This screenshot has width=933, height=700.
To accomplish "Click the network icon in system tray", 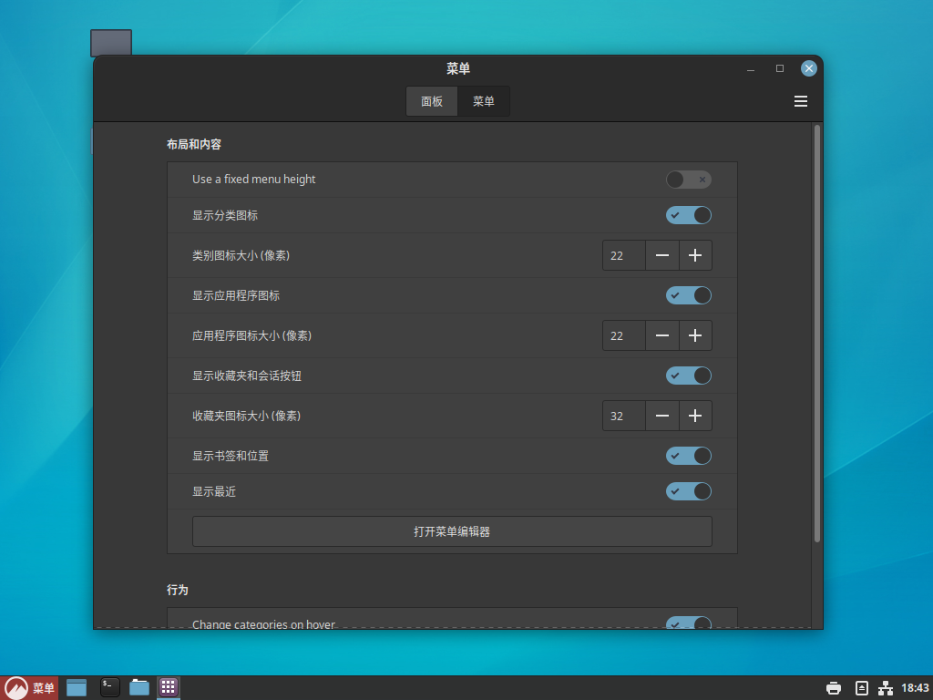I will (x=885, y=688).
